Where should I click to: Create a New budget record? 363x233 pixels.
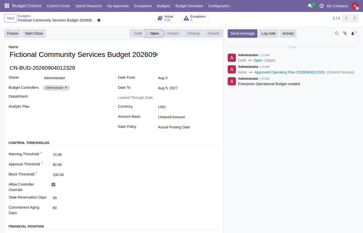[x=11, y=18]
